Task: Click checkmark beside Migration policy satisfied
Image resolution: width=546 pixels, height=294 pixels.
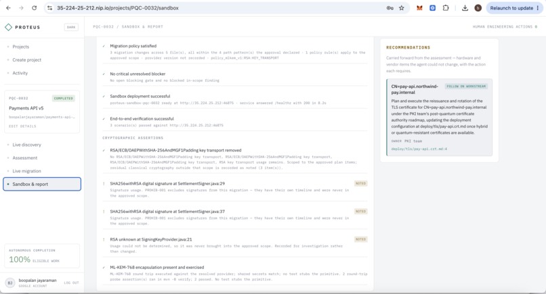Action: 104,46
